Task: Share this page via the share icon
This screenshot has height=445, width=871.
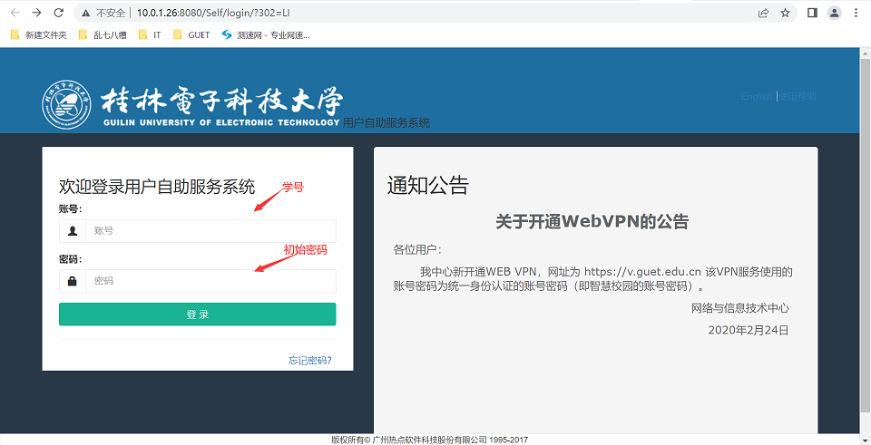Action: point(763,14)
